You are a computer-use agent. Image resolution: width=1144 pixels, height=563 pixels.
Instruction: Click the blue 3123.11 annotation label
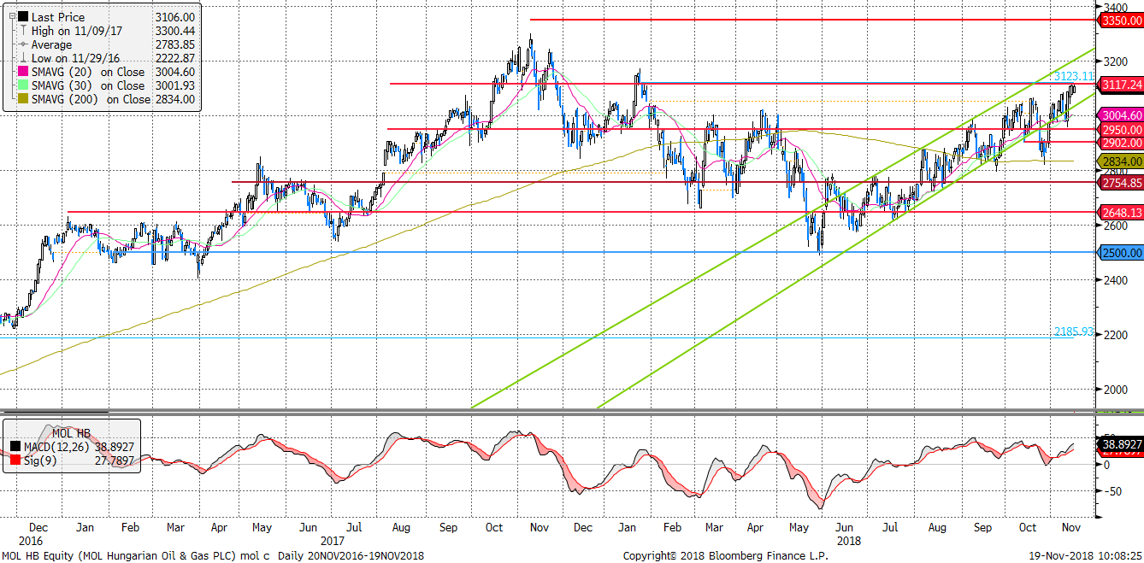coord(1076,76)
